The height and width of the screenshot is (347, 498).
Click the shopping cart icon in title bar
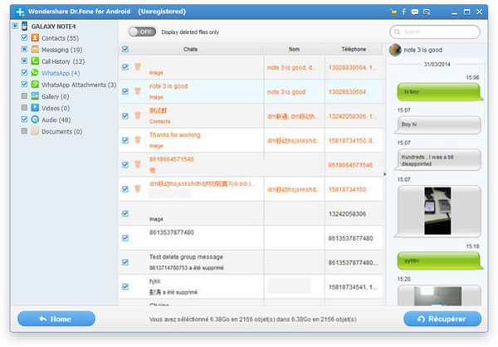[x=393, y=12]
